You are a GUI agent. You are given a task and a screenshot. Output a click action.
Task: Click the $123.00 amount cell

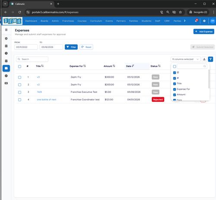coord(109,100)
